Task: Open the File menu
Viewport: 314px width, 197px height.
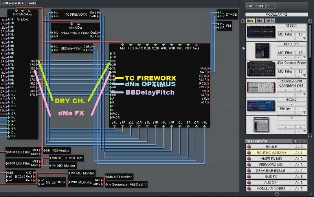Action: coord(250,6)
